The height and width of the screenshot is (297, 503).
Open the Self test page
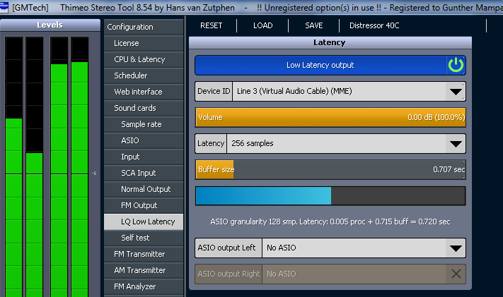[144, 238]
